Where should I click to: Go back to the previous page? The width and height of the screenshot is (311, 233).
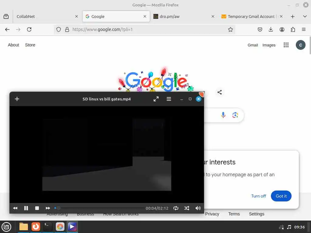7,29
